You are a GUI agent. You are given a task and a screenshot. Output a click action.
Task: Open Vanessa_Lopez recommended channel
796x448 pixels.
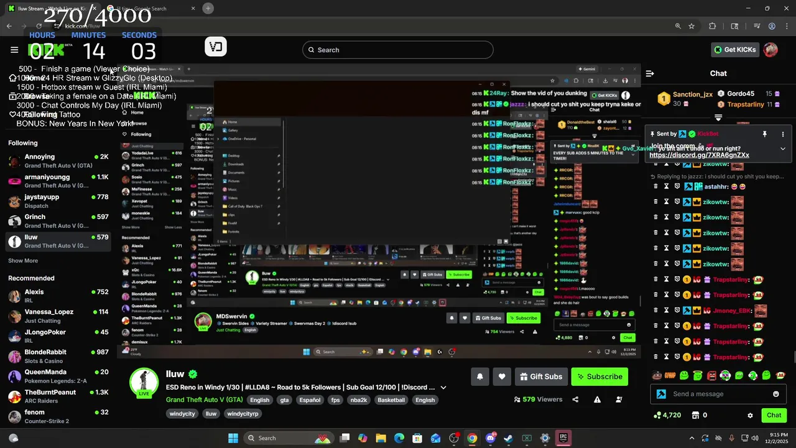[58, 316]
